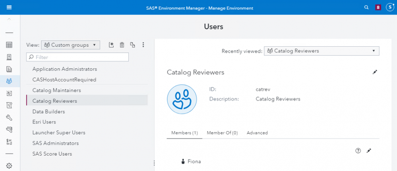Select the Data Builders group
The height and width of the screenshot is (171, 397).
click(48, 112)
